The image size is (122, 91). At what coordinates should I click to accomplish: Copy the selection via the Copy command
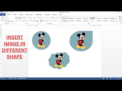pos(7,19)
